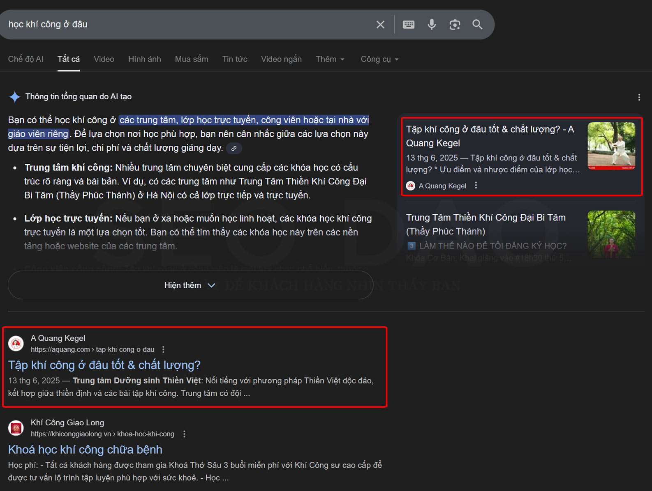
Task: Open 'Tập khí công ở đâu tốt' result link
Action: coord(104,365)
